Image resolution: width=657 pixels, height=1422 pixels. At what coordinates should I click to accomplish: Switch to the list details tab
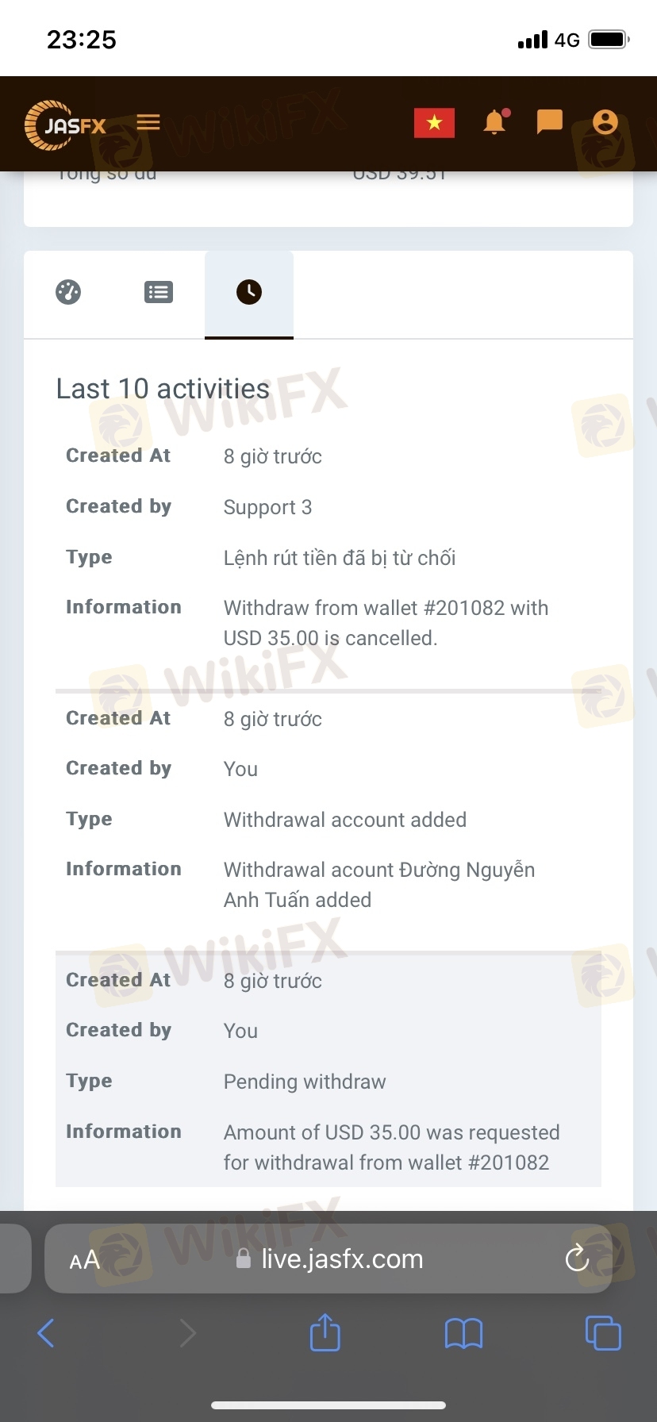pos(159,292)
